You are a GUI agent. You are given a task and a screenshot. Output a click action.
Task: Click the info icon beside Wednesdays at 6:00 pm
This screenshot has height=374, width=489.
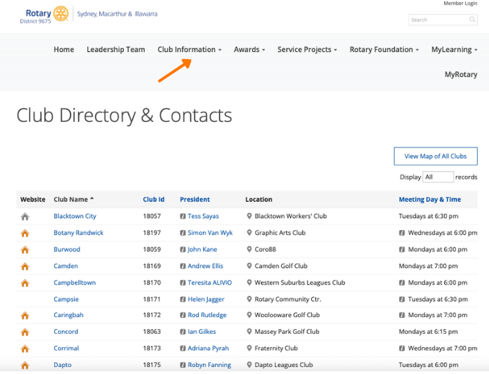[x=402, y=233]
